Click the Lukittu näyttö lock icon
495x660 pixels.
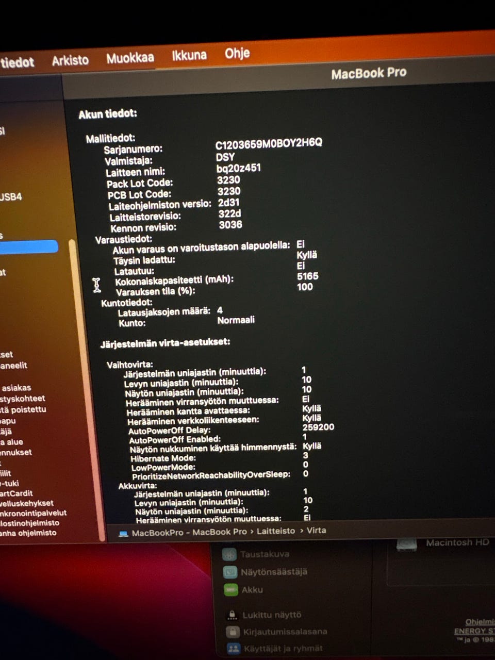(232, 614)
